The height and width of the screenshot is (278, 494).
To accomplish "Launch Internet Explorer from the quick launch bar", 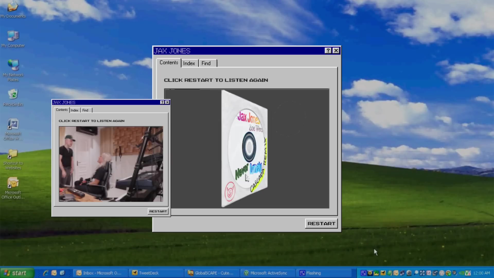I will point(46,273).
